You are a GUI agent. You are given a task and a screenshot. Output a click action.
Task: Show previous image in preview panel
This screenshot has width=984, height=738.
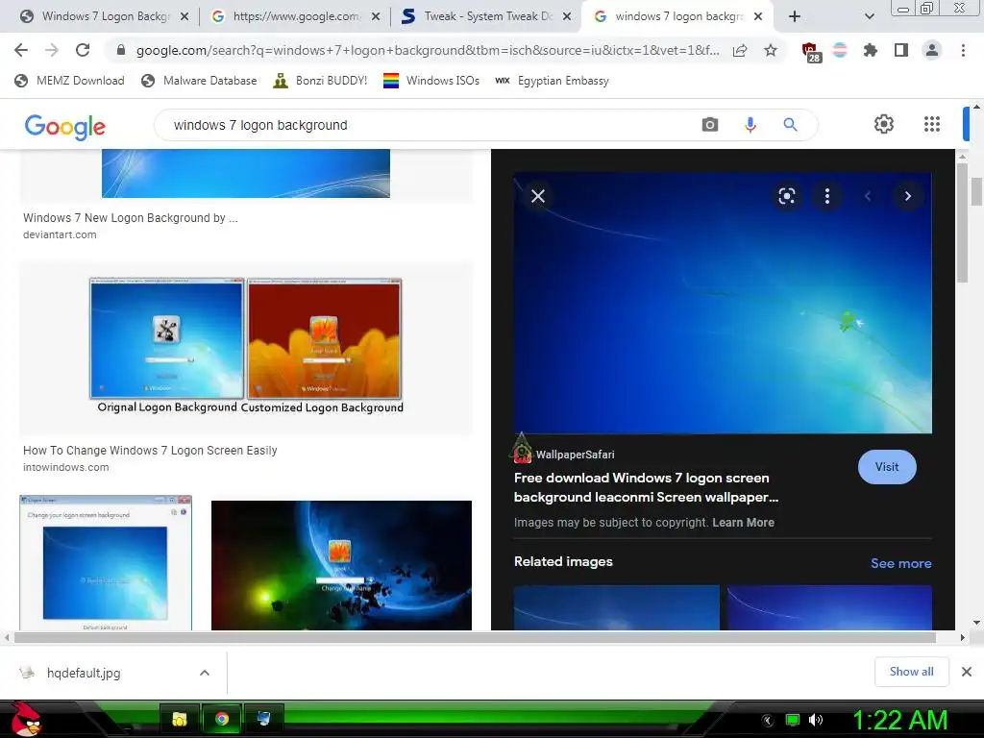(x=868, y=196)
